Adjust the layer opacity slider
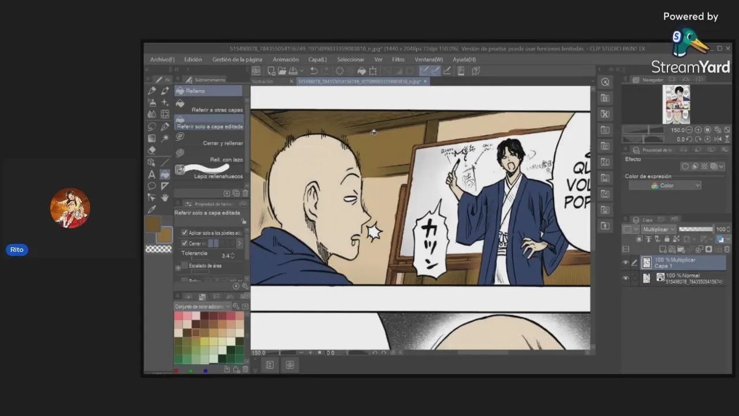Image resolution: width=739 pixels, height=416 pixels. [696, 229]
